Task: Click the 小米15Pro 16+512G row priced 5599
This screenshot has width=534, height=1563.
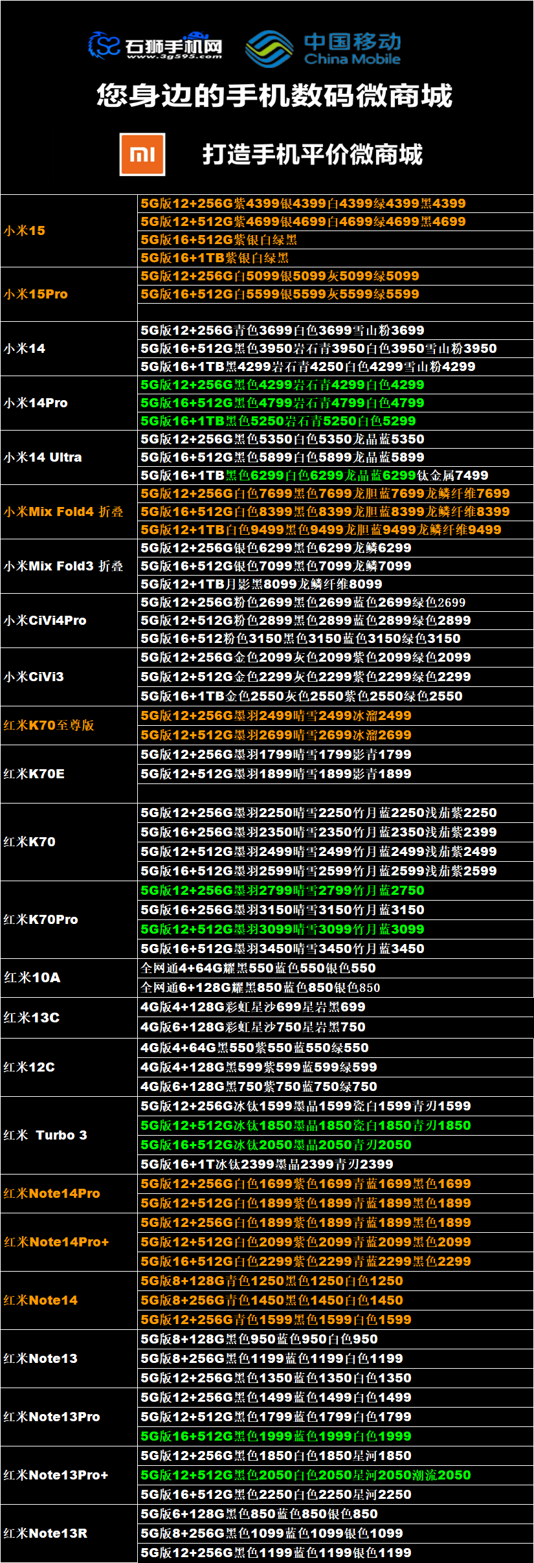Action: coord(335,294)
